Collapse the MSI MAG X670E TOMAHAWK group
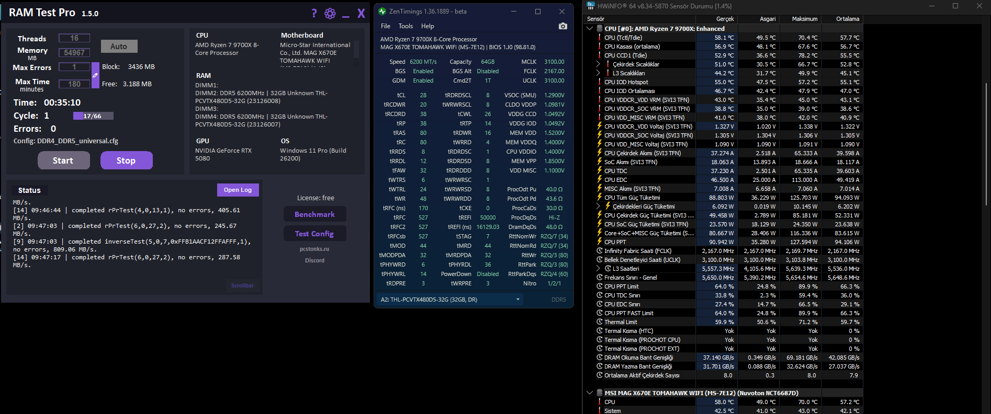The image size is (991, 414). pos(590,393)
